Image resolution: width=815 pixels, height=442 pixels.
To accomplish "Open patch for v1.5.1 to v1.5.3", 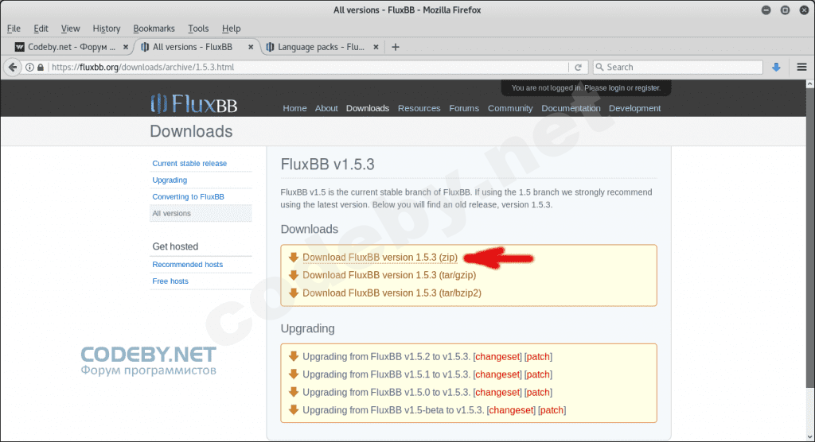I will 538,374.
